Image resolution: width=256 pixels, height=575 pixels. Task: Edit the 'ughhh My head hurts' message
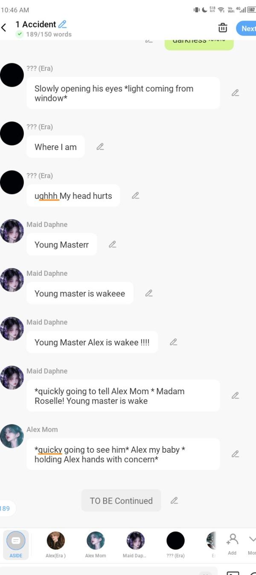(x=135, y=195)
